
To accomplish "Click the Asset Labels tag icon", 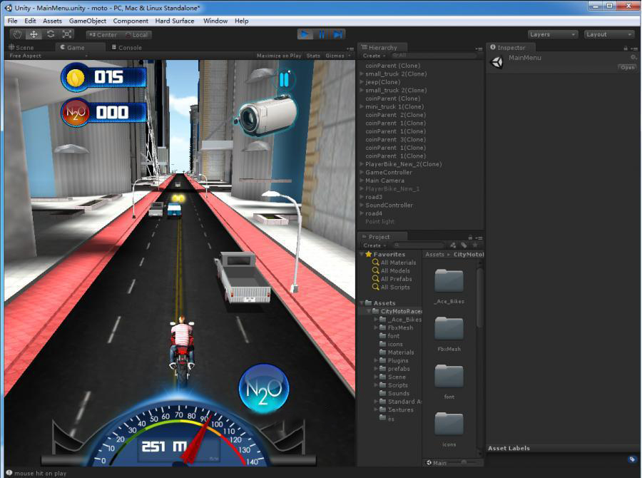I will [632, 459].
